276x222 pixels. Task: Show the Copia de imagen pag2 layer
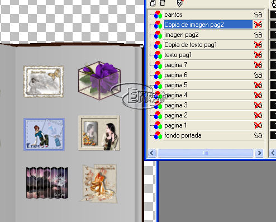(258, 25)
